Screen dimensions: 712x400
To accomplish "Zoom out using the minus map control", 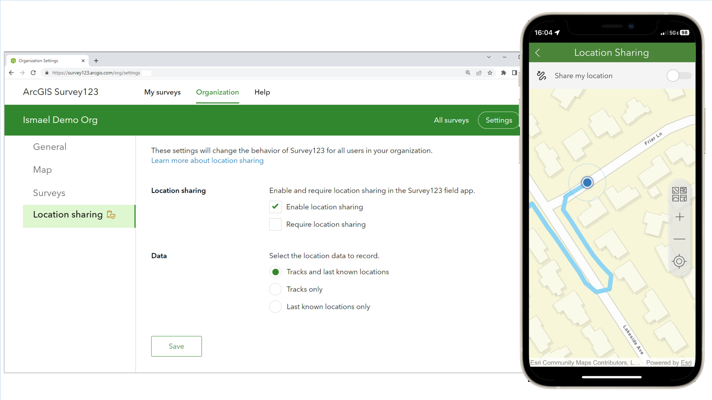I will coord(680,239).
